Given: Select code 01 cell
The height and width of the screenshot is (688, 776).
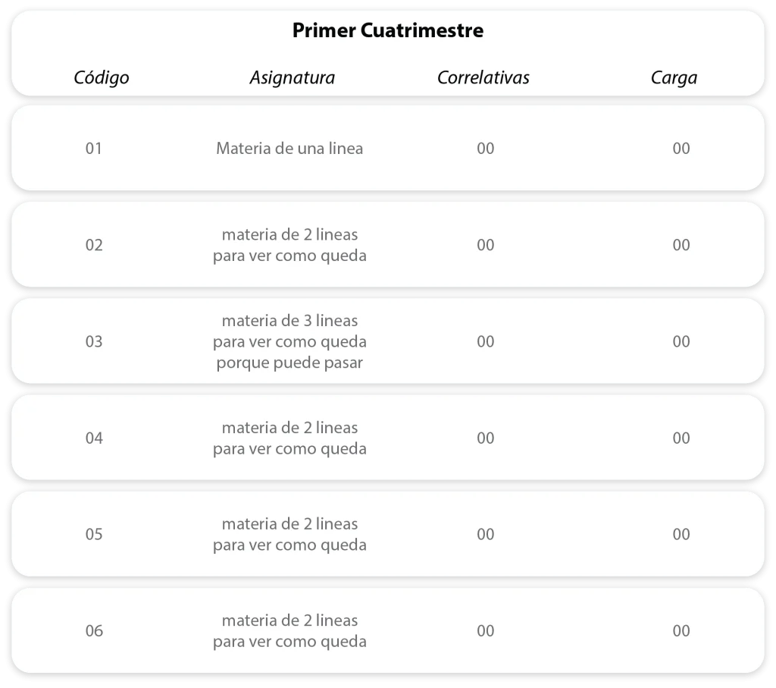Looking at the screenshot, I should point(94,148).
